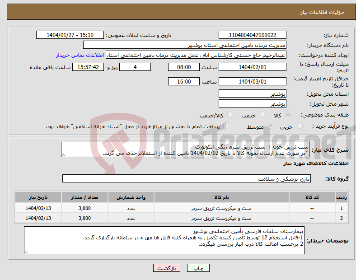Screen dimensions: 356x280
Task: Click the delivery province بوشهر field
Action: (252, 93)
